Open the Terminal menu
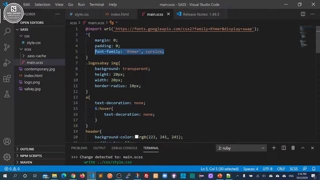This screenshot has height=180, width=320. 96,4
